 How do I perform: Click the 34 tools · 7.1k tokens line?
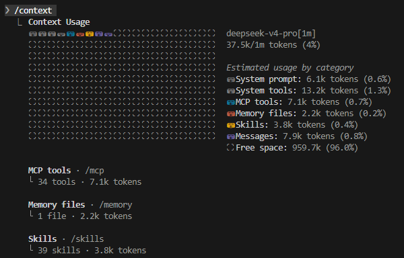pyautogui.click(x=90, y=182)
